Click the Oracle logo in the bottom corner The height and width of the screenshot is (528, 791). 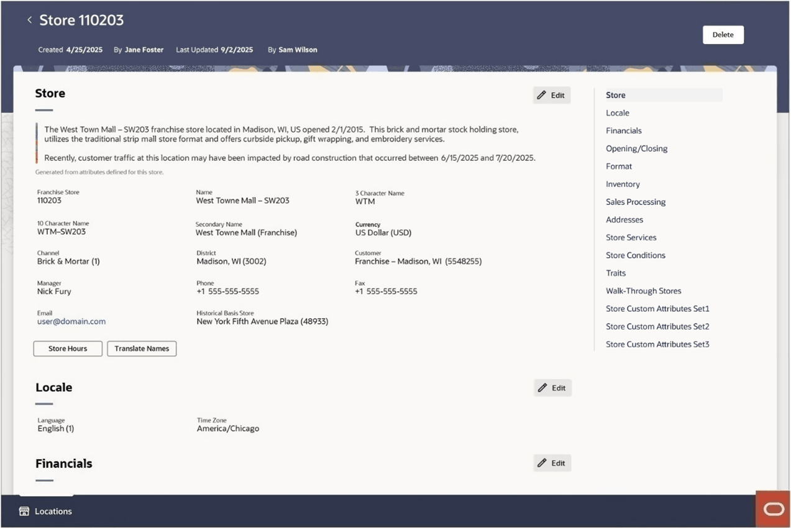[x=772, y=508]
